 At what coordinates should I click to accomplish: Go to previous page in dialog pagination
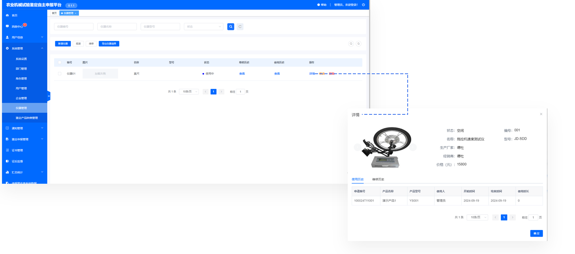[496, 217]
